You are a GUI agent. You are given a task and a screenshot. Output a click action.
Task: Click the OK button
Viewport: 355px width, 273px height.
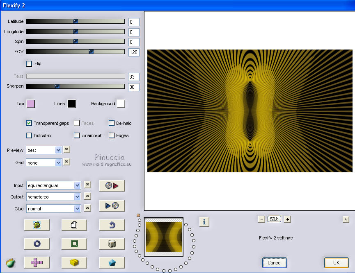pyautogui.click(x=336, y=263)
